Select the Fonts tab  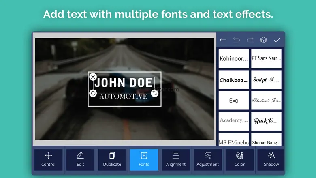144,160
